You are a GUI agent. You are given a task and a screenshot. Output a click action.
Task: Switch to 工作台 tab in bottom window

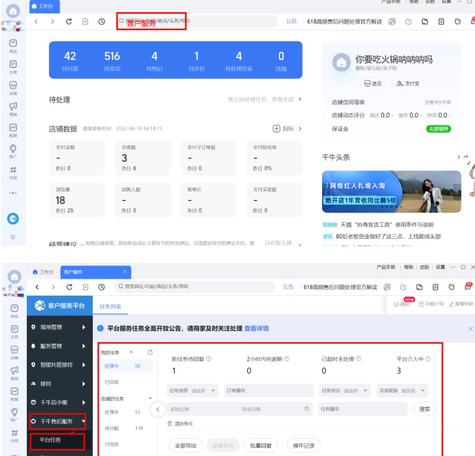point(44,272)
